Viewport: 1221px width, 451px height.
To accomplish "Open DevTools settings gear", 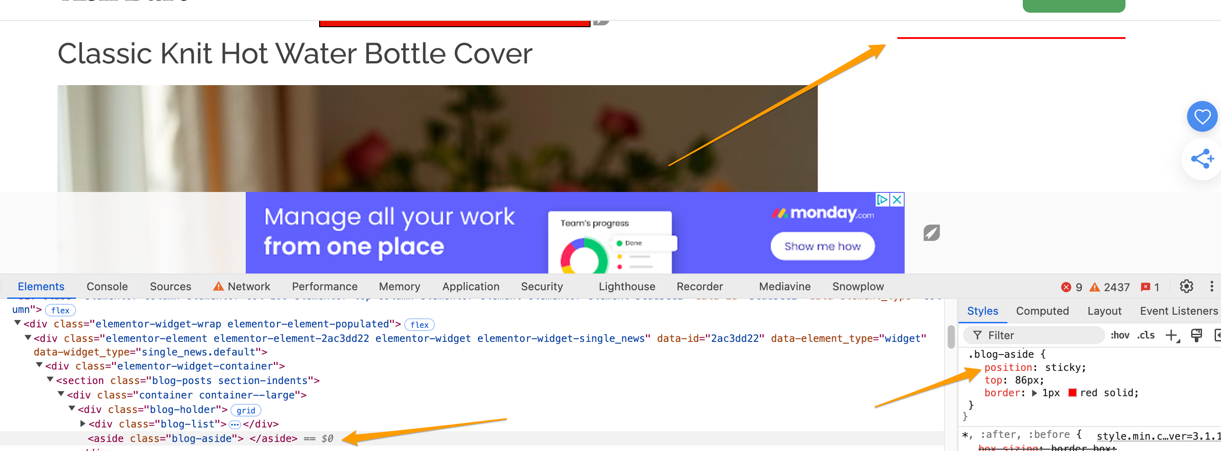I will point(1186,287).
